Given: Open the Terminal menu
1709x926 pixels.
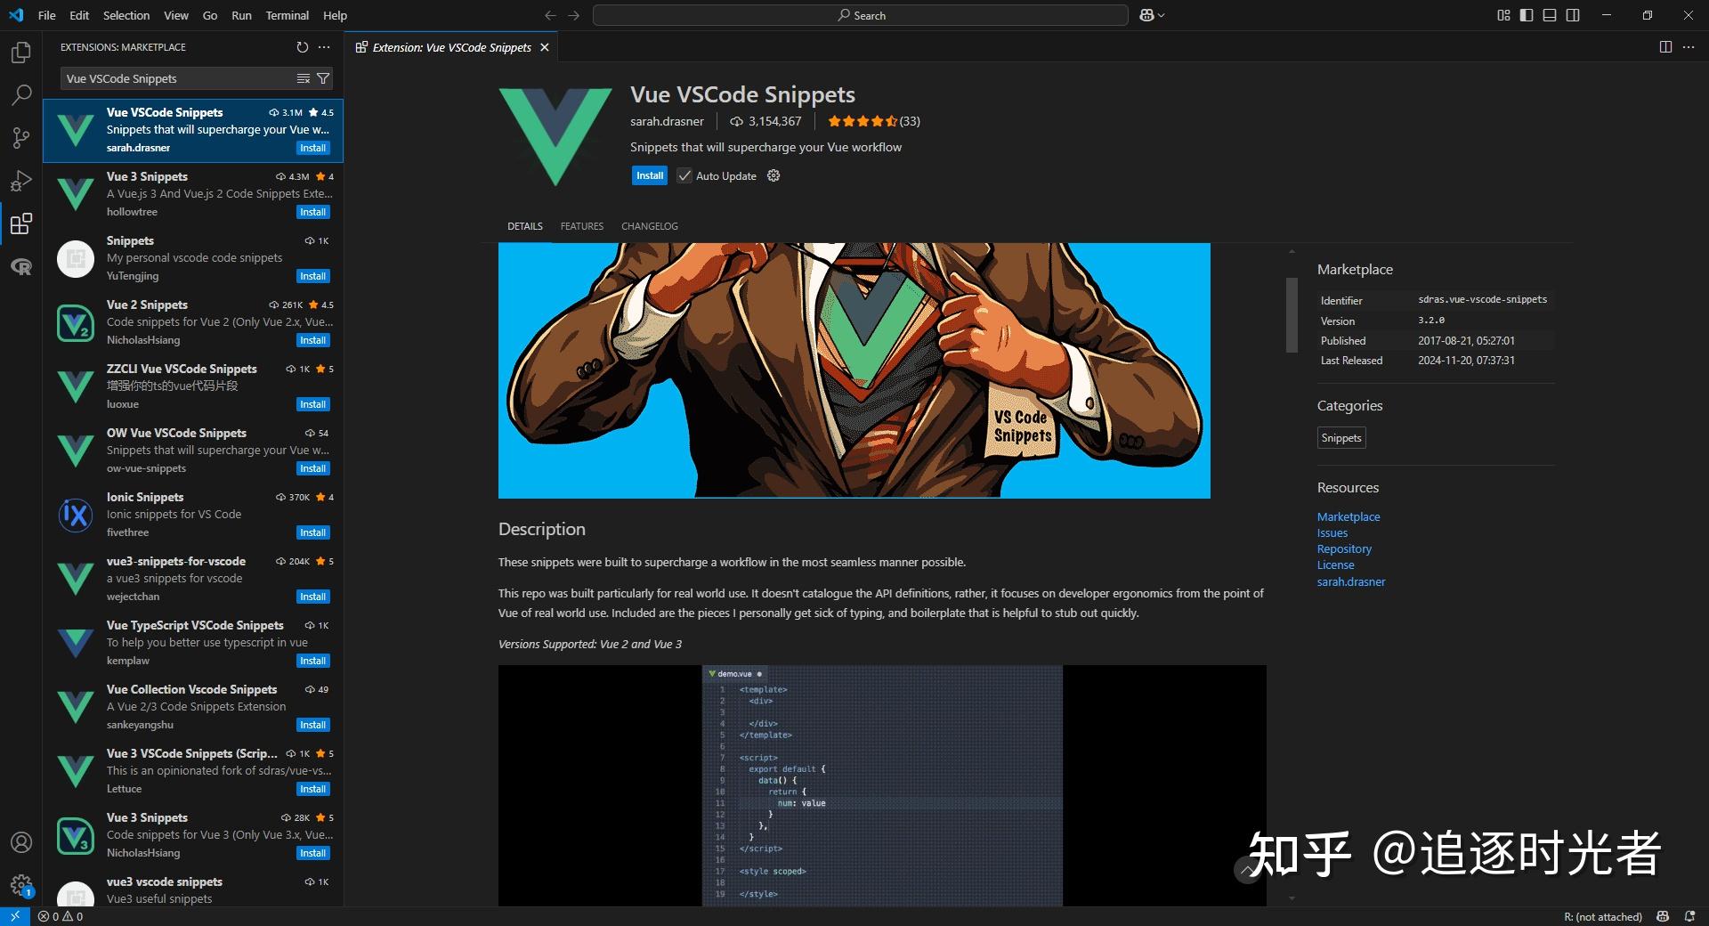Looking at the screenshot, I should coord(287,15).
